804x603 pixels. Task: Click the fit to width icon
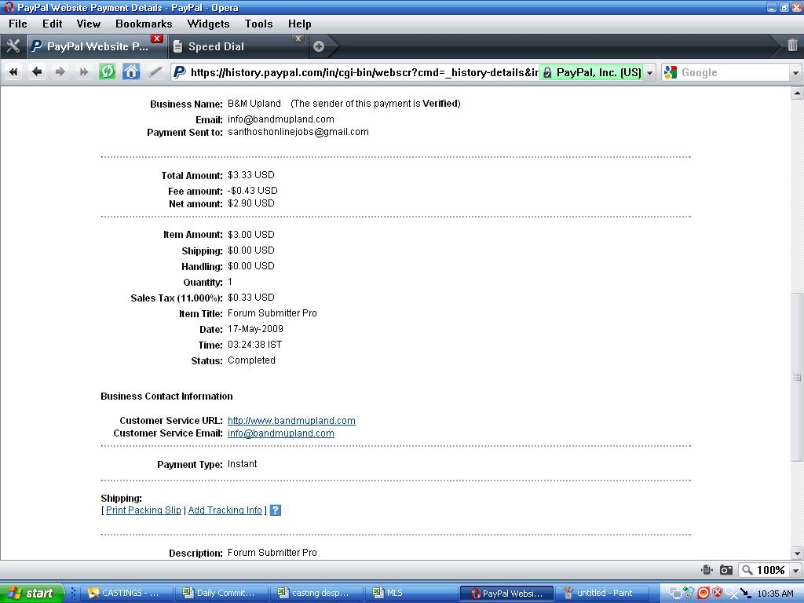point(707,570)
